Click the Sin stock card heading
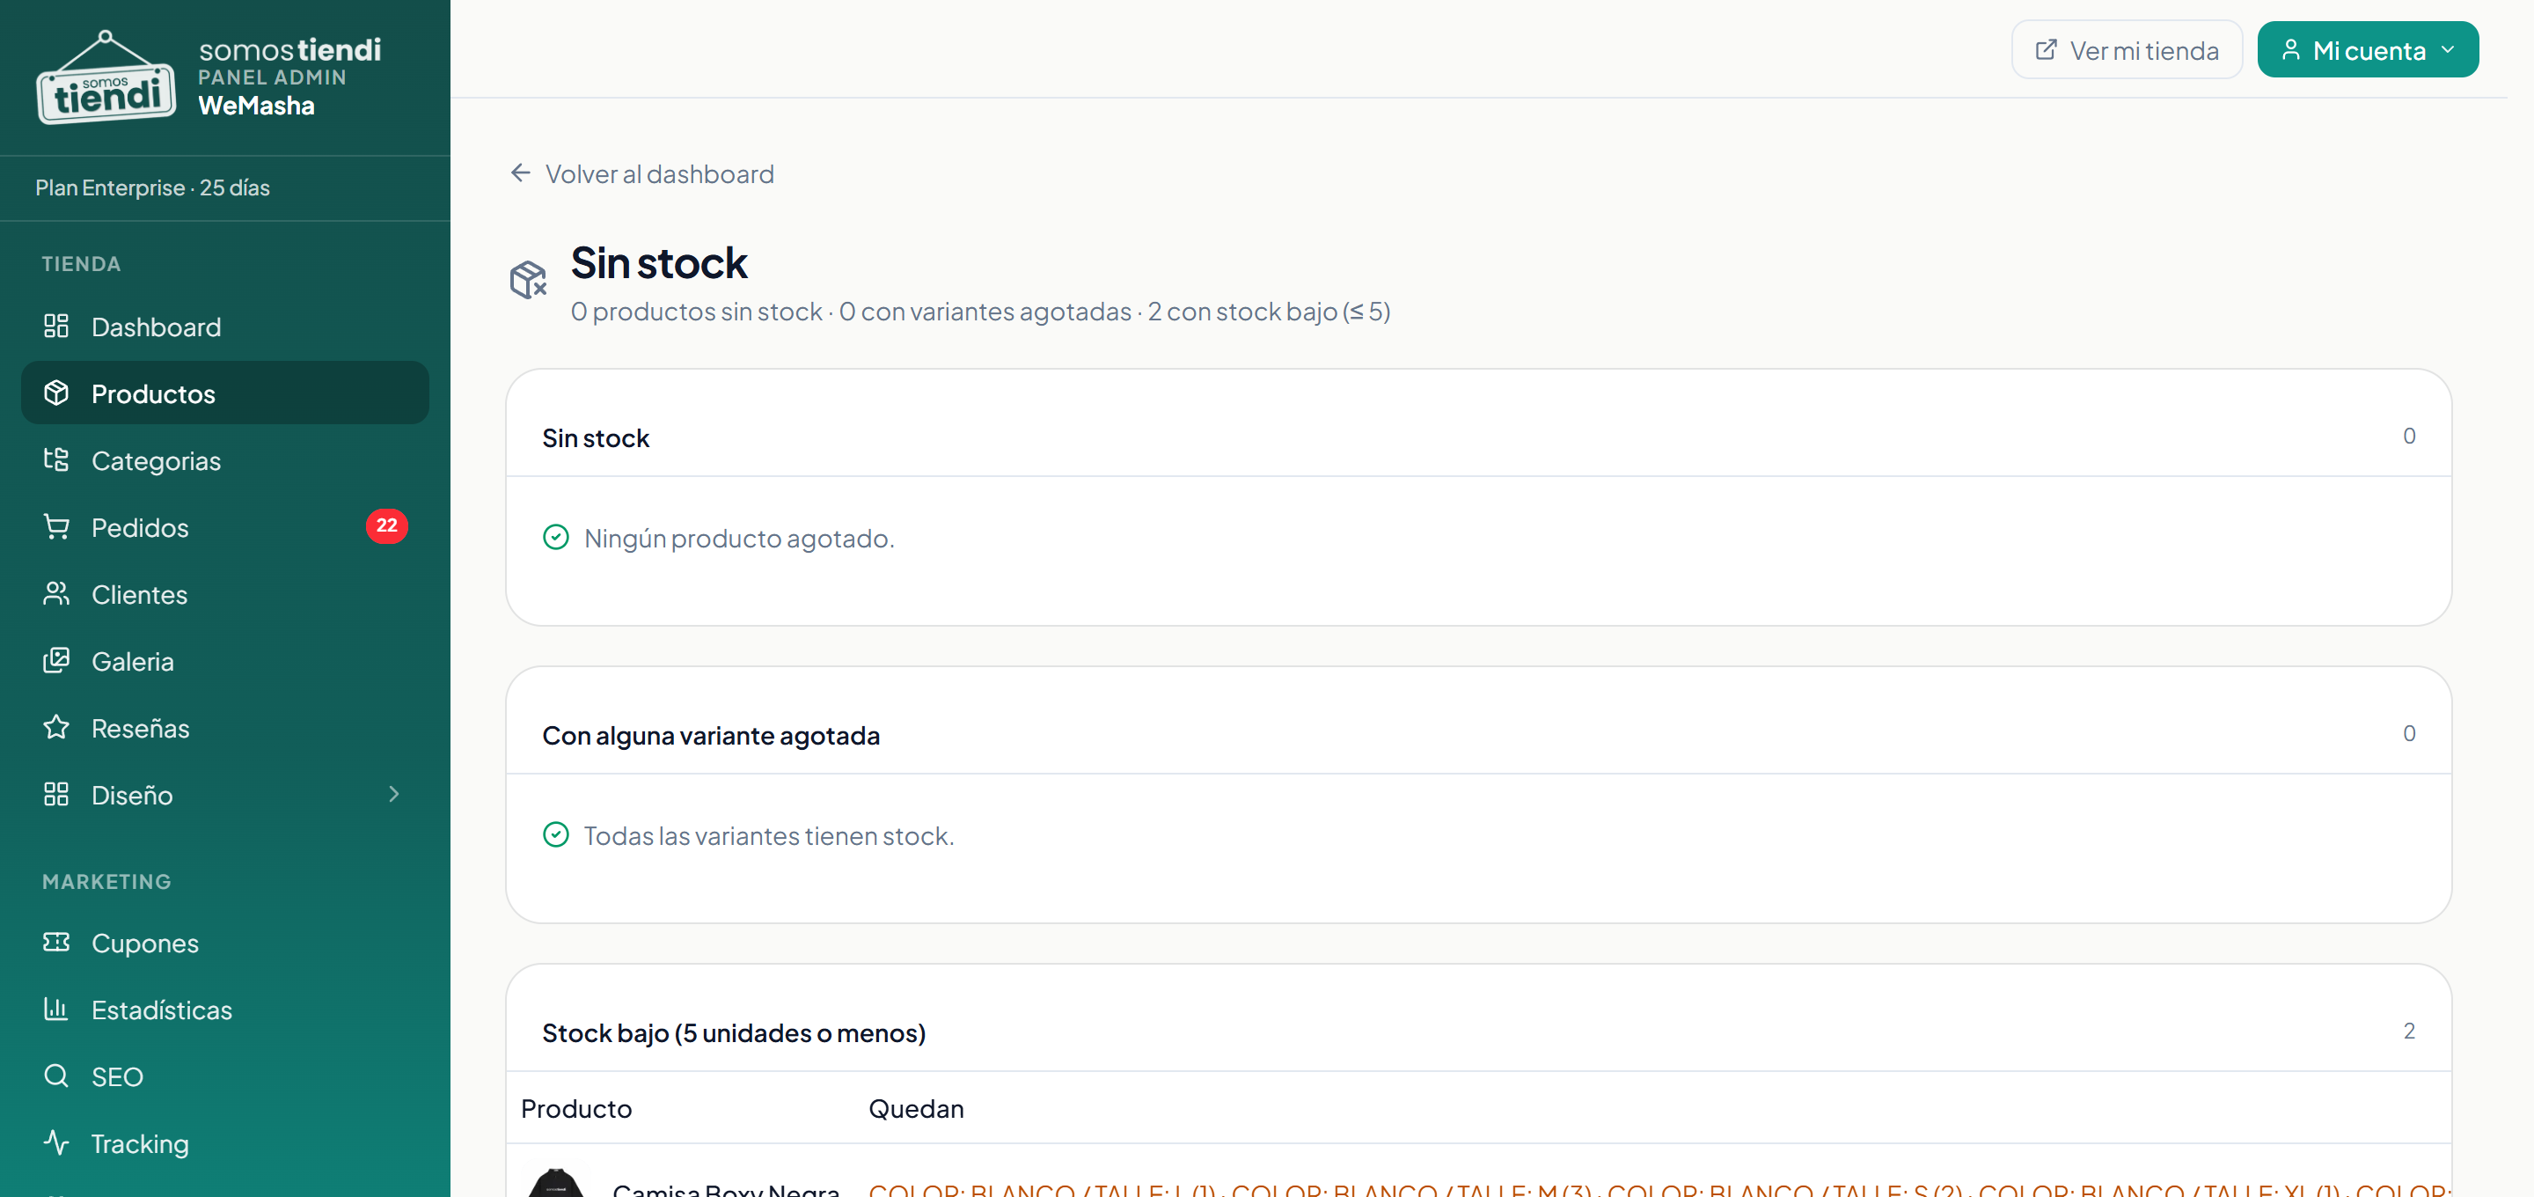Screen dimensions: 2534x1197 coord(597,437)
